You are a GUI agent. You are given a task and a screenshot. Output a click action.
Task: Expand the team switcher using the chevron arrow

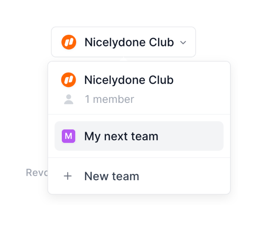(183, 42)
